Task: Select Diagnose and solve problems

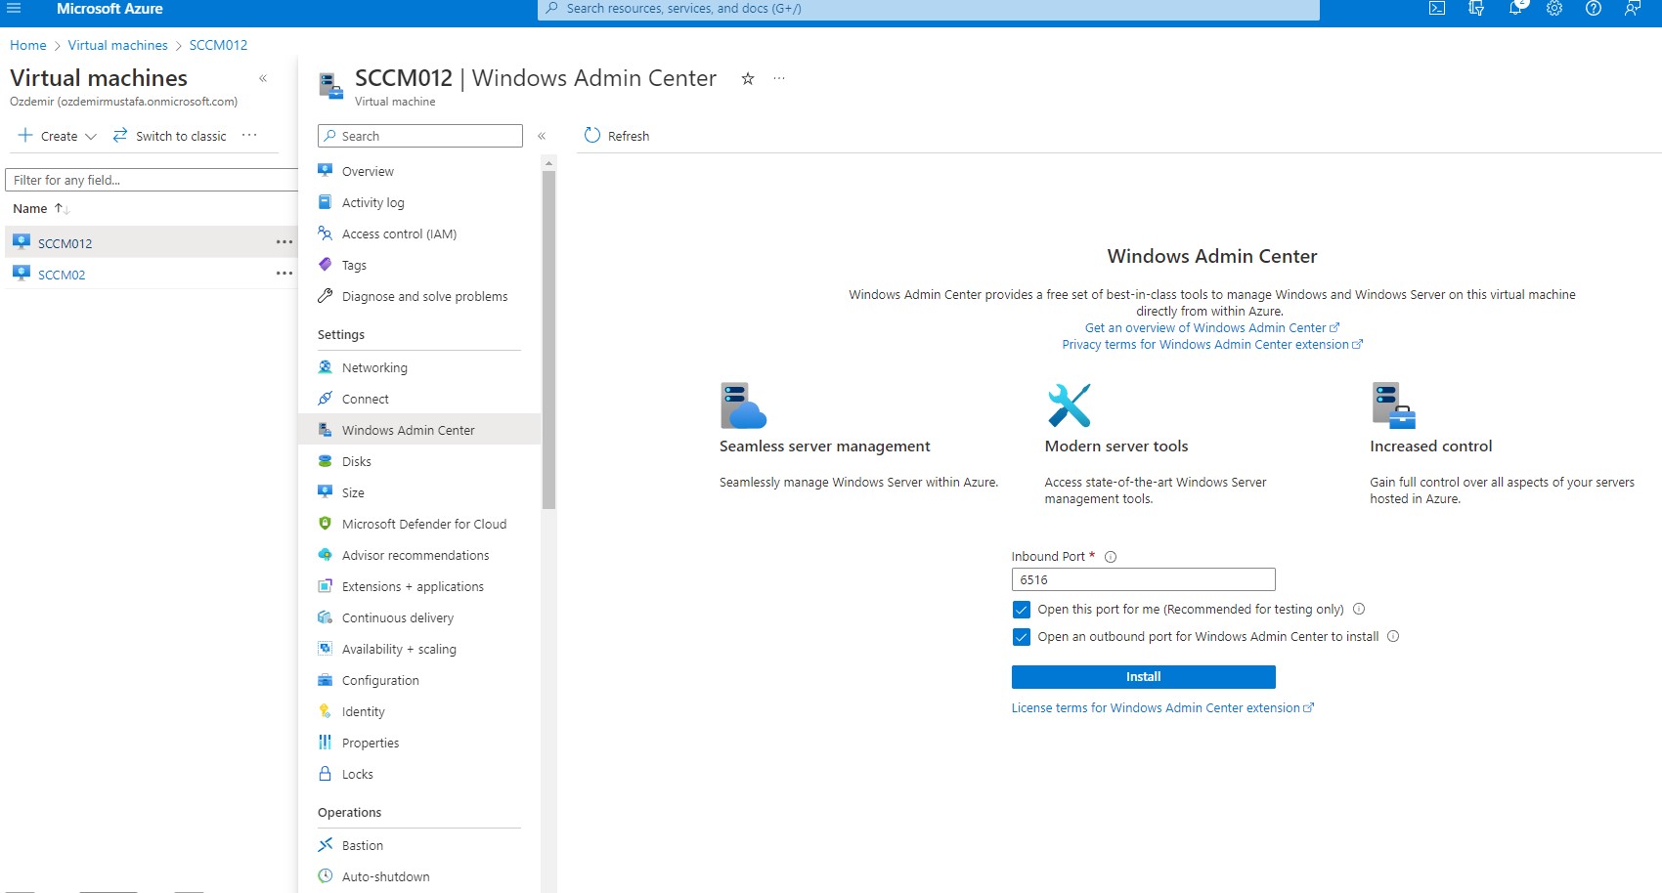Action: (424, 296)
